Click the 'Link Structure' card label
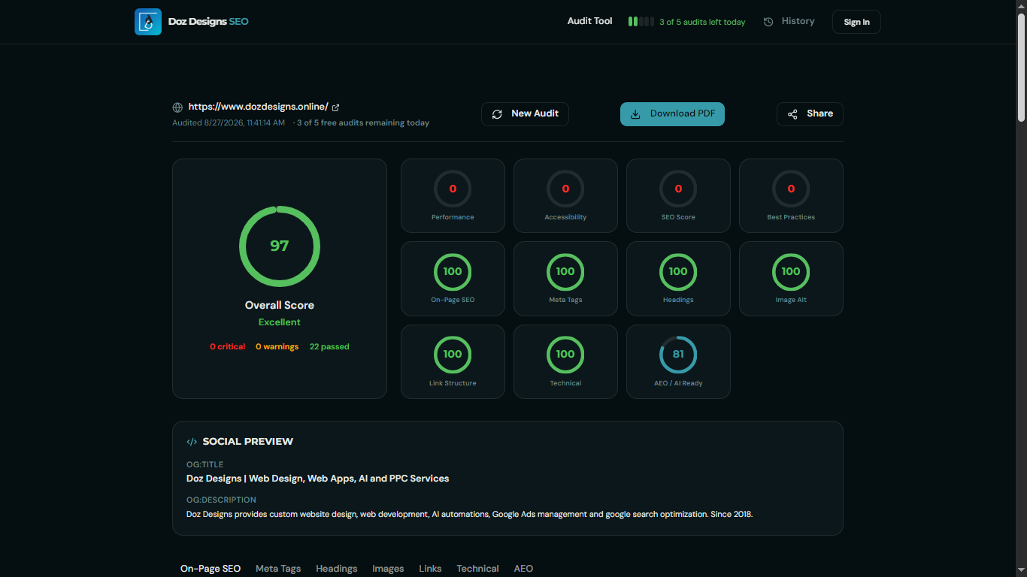1027x577 pixels. (x=453, y=383)
